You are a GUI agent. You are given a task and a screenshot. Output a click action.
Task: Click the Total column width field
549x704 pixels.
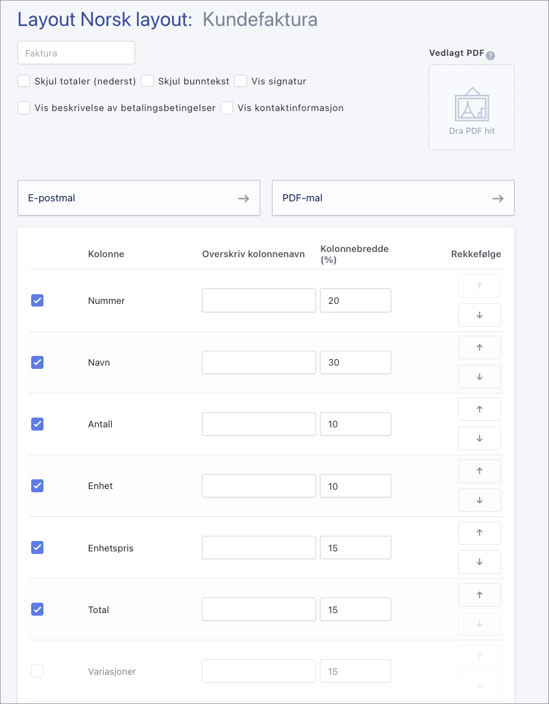pos(355,610)
